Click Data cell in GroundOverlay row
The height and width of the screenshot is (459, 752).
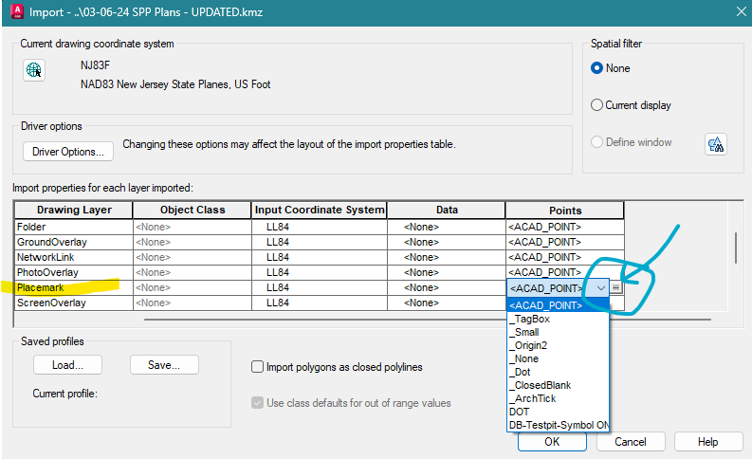click(x=447, y=242)
